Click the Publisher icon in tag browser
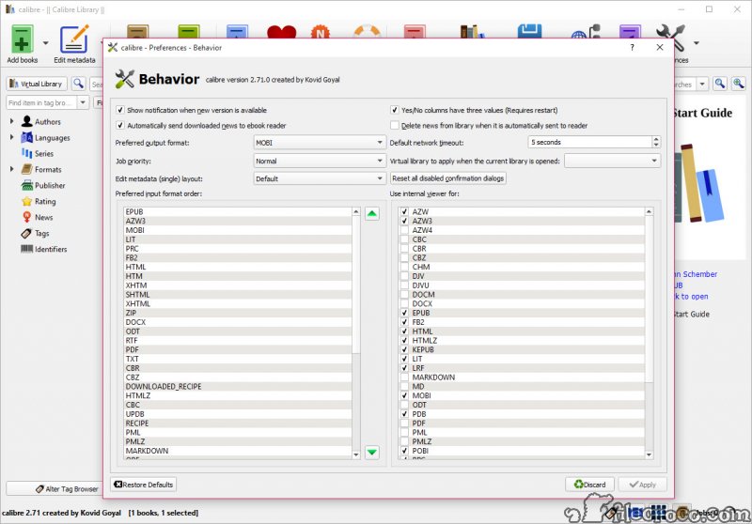Image resolution: width=752 pixels, height=524 pixels. [x=27, y=185]
